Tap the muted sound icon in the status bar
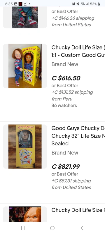The image size is (105, 234). coord(78,4)
